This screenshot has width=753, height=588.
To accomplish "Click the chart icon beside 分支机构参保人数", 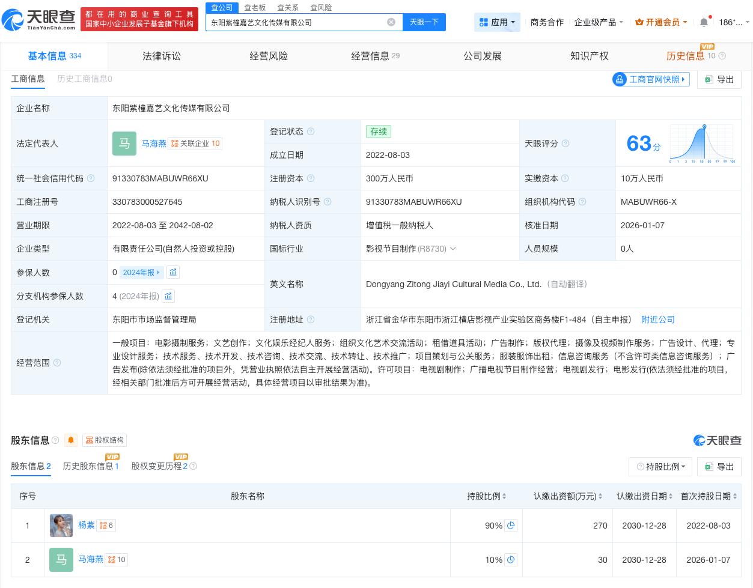I will (x=168, y=296).
